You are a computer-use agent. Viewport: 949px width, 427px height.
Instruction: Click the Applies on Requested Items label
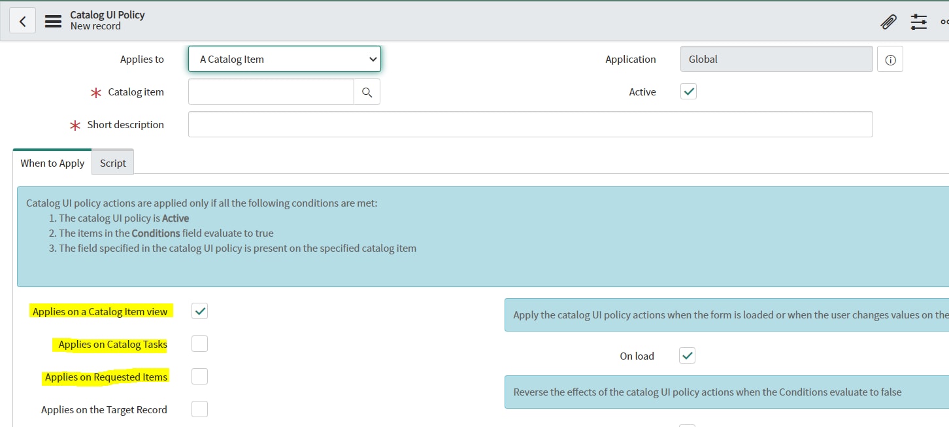pos(106,377)
